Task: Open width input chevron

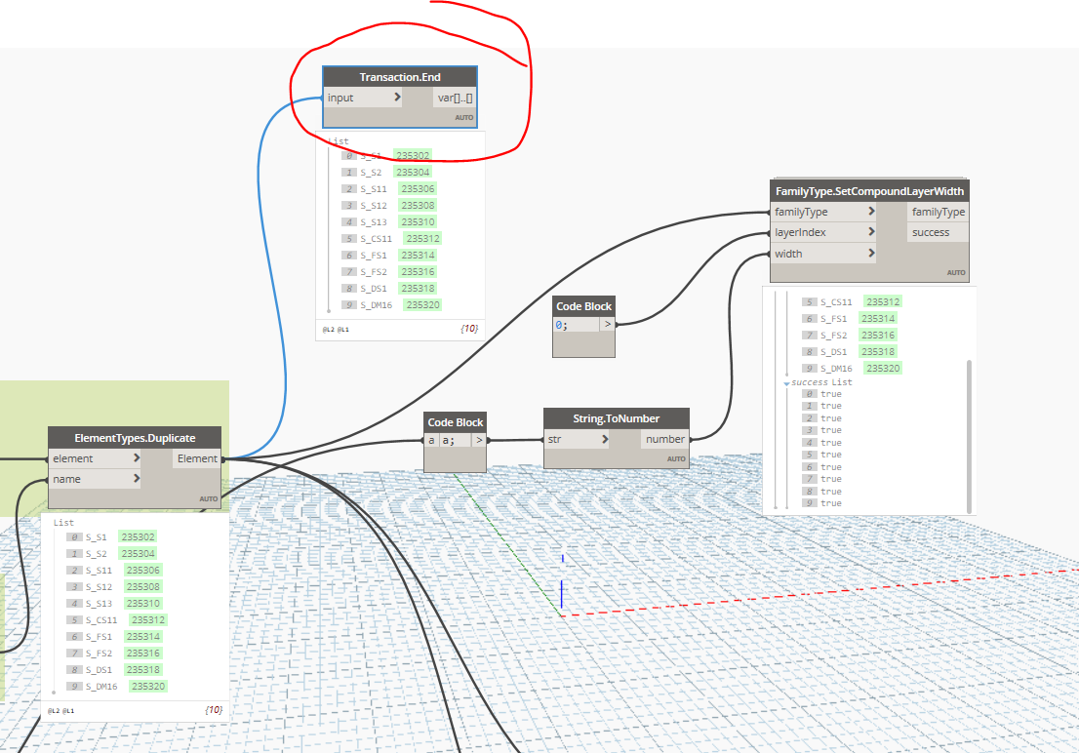Action: pyautogui.click(x=871, y=254)
